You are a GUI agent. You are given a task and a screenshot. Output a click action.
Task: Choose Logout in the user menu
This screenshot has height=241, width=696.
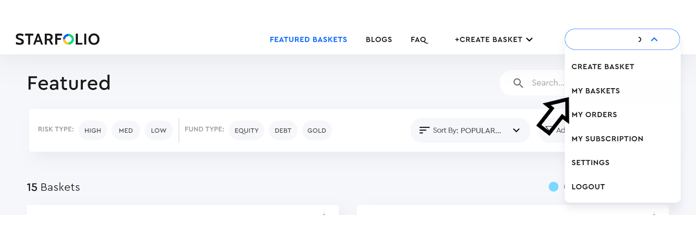click(588, 187)
